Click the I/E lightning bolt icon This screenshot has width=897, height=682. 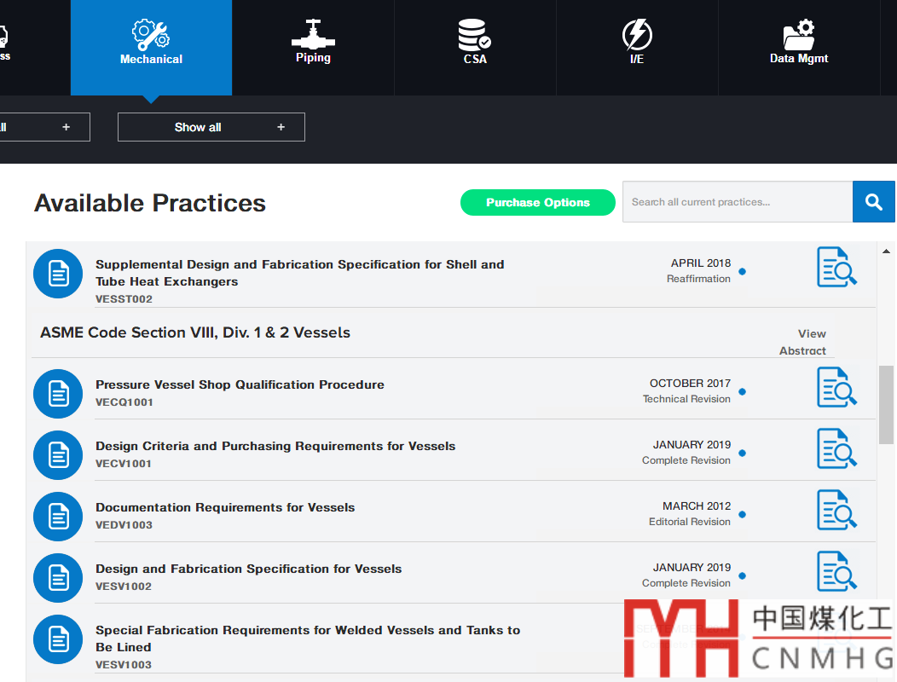637,35
